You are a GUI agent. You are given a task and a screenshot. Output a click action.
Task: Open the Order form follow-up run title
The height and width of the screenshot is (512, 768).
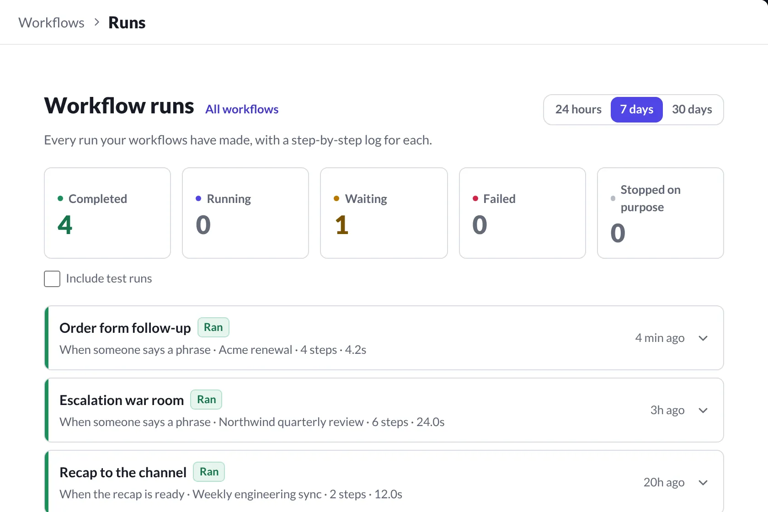[x=125, y=328]
